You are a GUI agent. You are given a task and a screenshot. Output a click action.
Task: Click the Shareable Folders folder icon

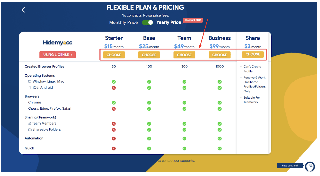pyautogui.click(x=30, y=130)
